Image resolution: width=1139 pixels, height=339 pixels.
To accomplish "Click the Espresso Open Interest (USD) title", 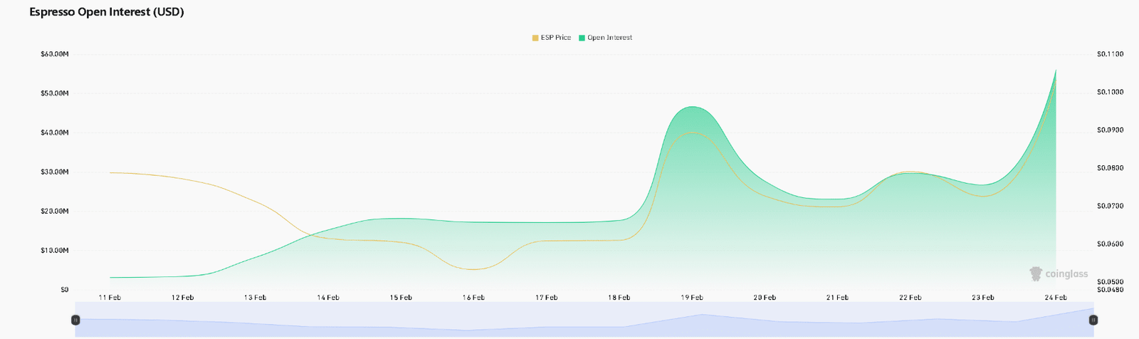I will 107,12.
